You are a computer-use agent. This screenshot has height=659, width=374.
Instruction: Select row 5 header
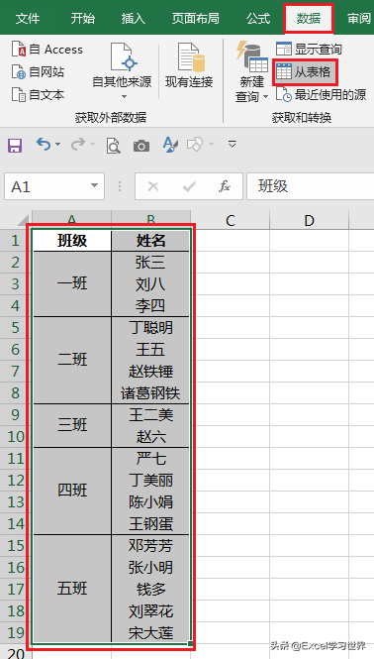coord(16,327)
